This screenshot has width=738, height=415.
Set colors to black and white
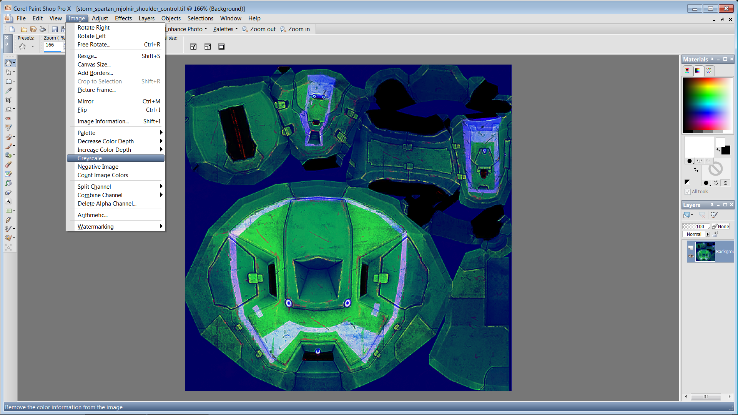687,182
